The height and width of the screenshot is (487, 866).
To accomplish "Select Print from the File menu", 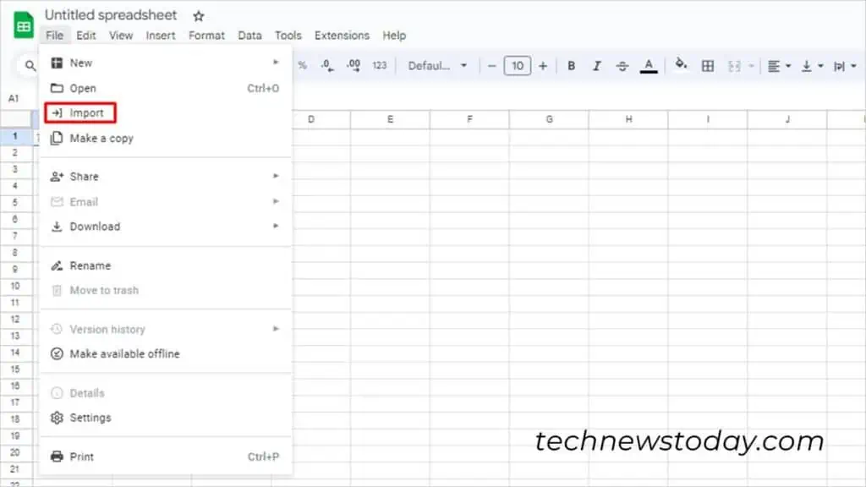I will pyautogui.click(x=165, y=457).
